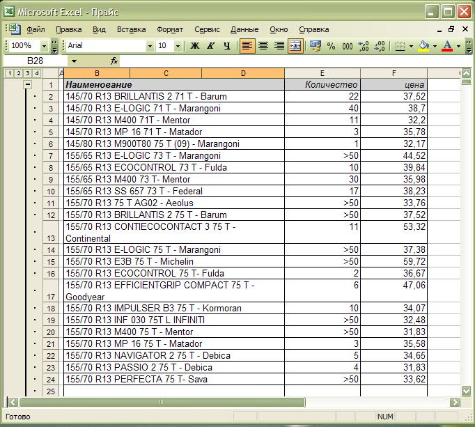Image resolution: width=475 pixels, height=427 pixels.
Task: Click the Excel icon in title bar
Action: point(9,12)
